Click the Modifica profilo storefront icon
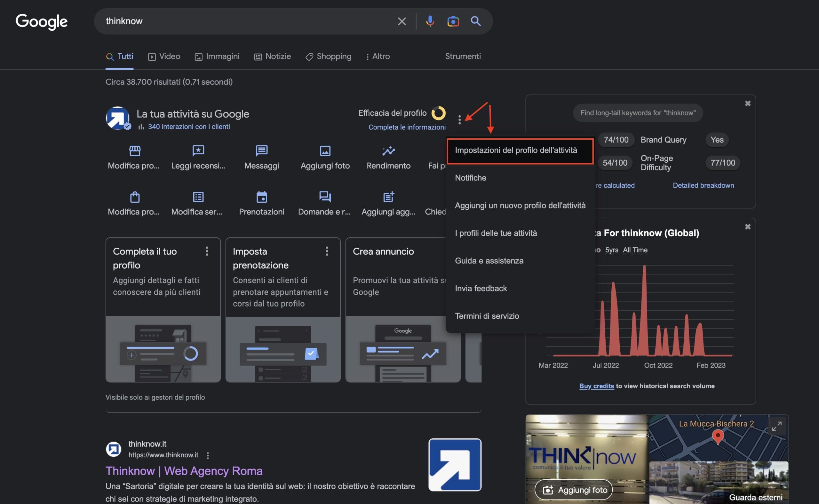819x504 pixels. 133,151
